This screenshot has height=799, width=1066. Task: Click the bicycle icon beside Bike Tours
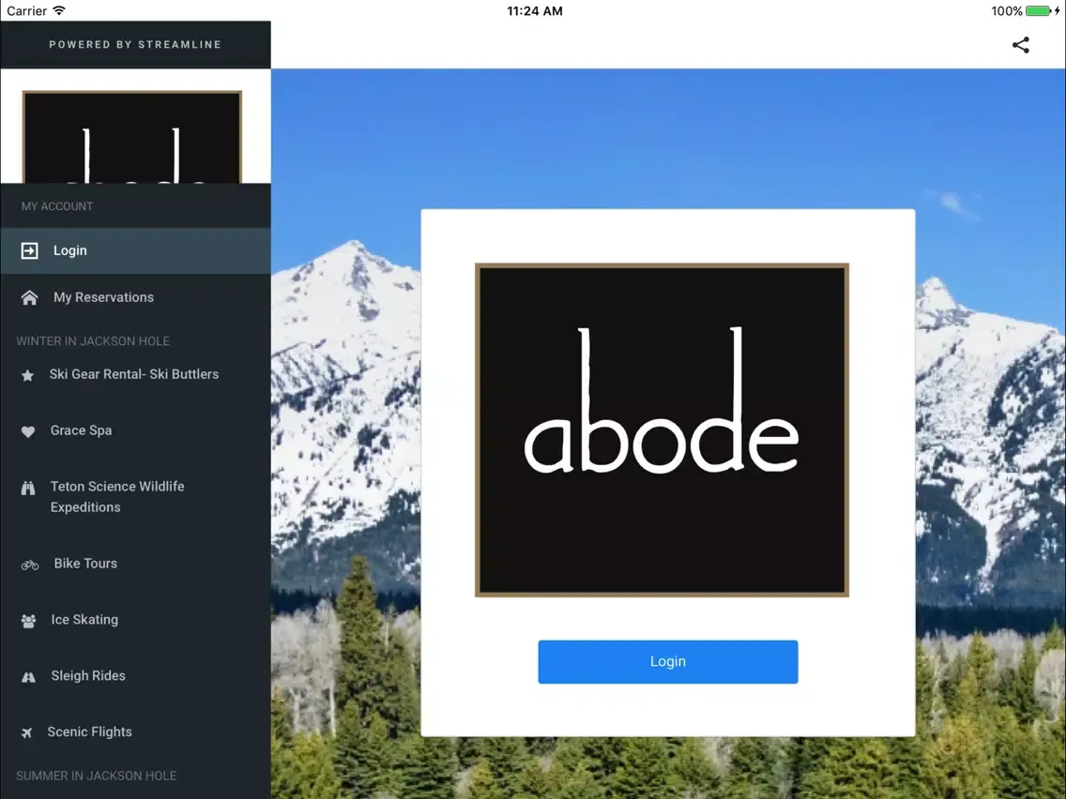point(30,565)
